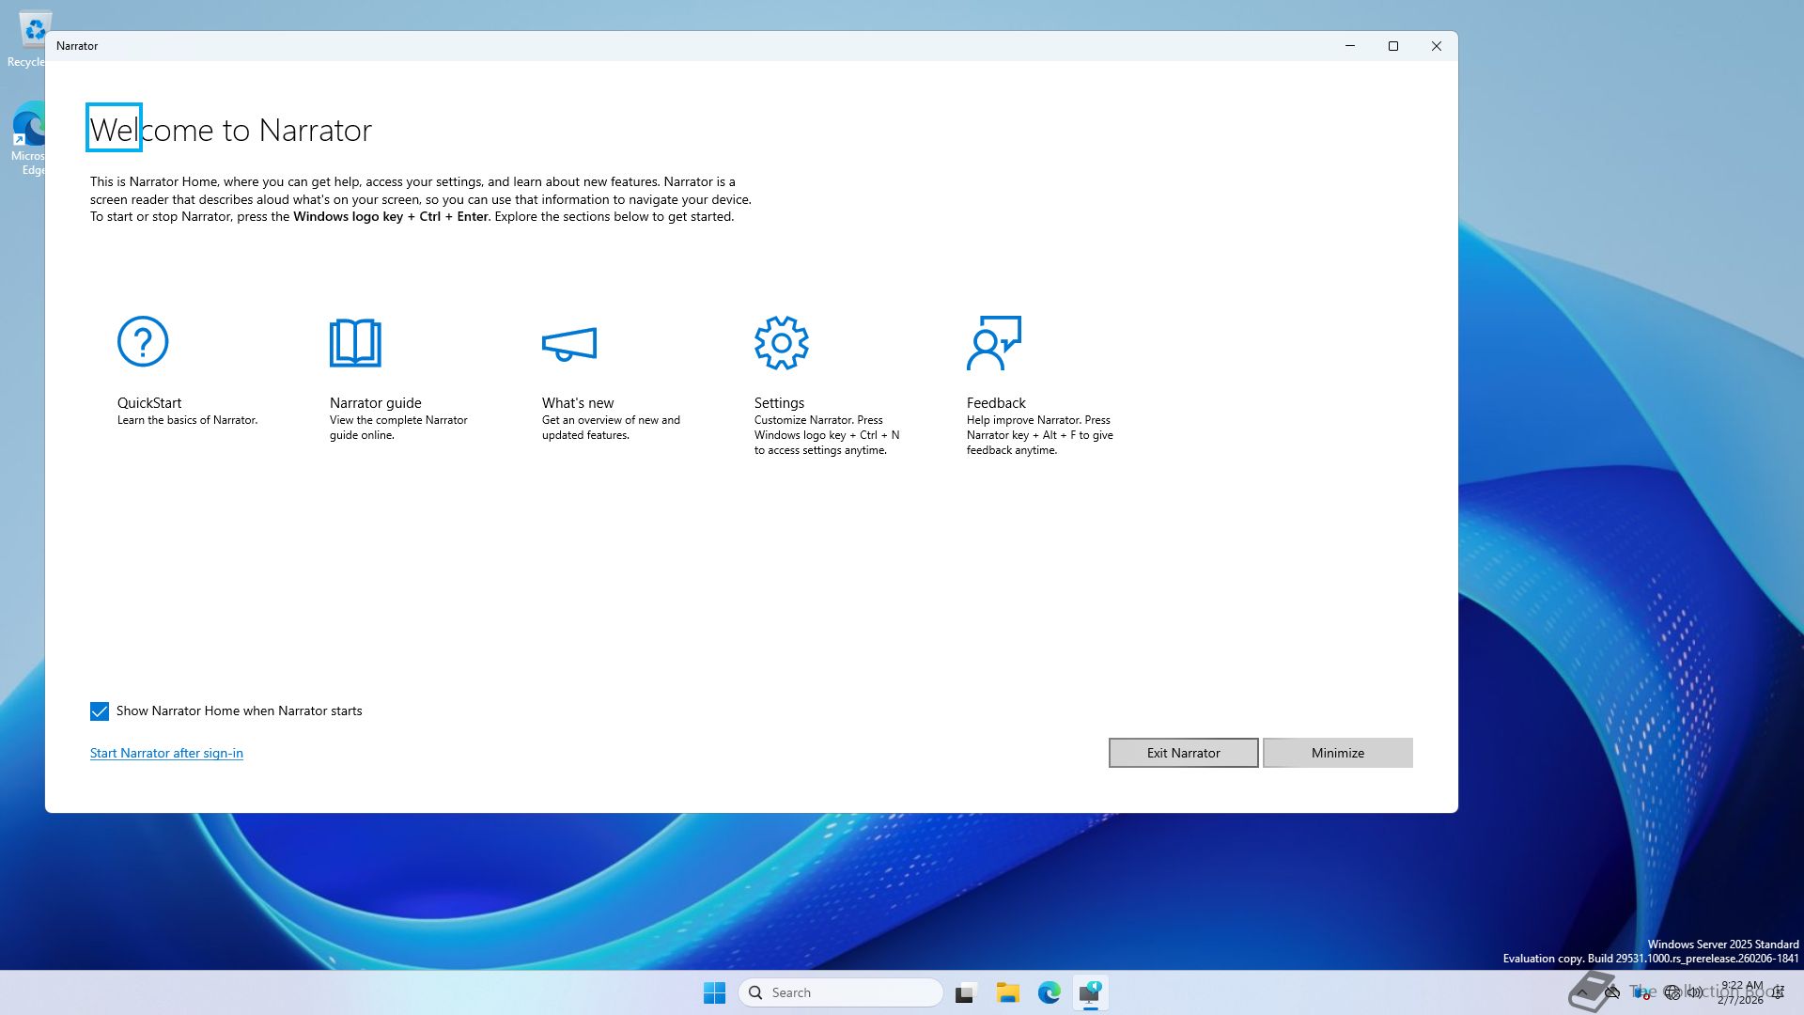The width and height of the screenshot is (1804, 1015).
Task: Click the Start Narrator after sign-in link
Action: (x=166, y=753)
